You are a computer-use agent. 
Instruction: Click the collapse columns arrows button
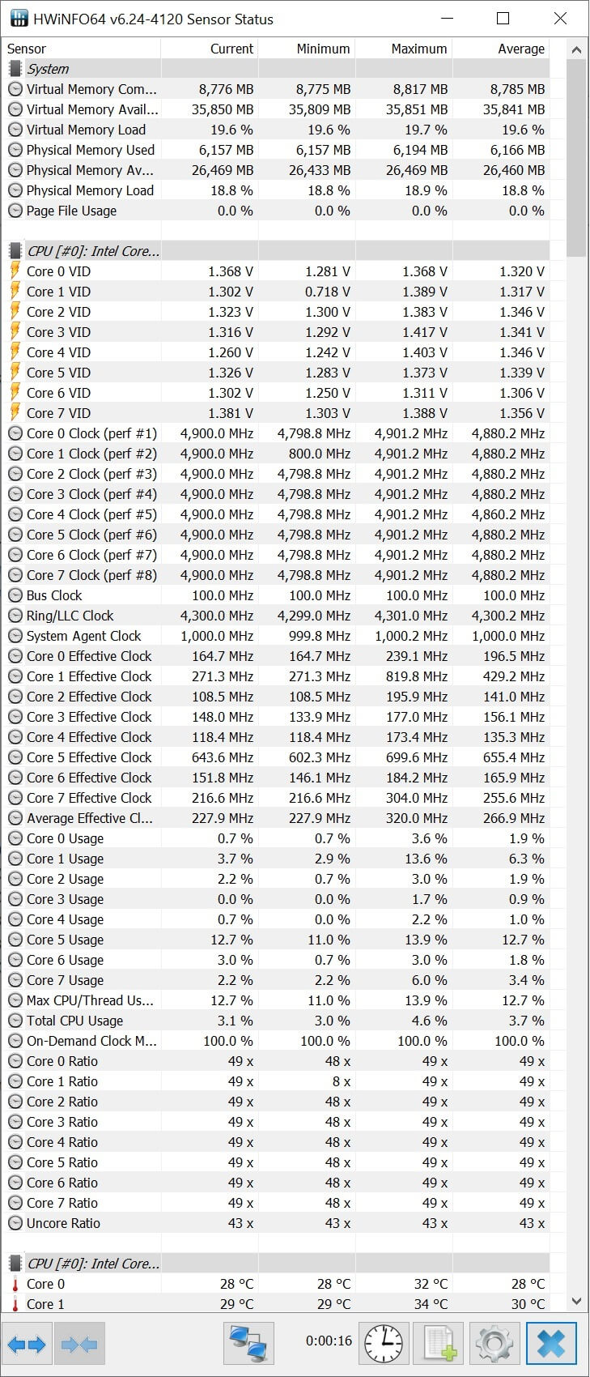[79, 1345]
